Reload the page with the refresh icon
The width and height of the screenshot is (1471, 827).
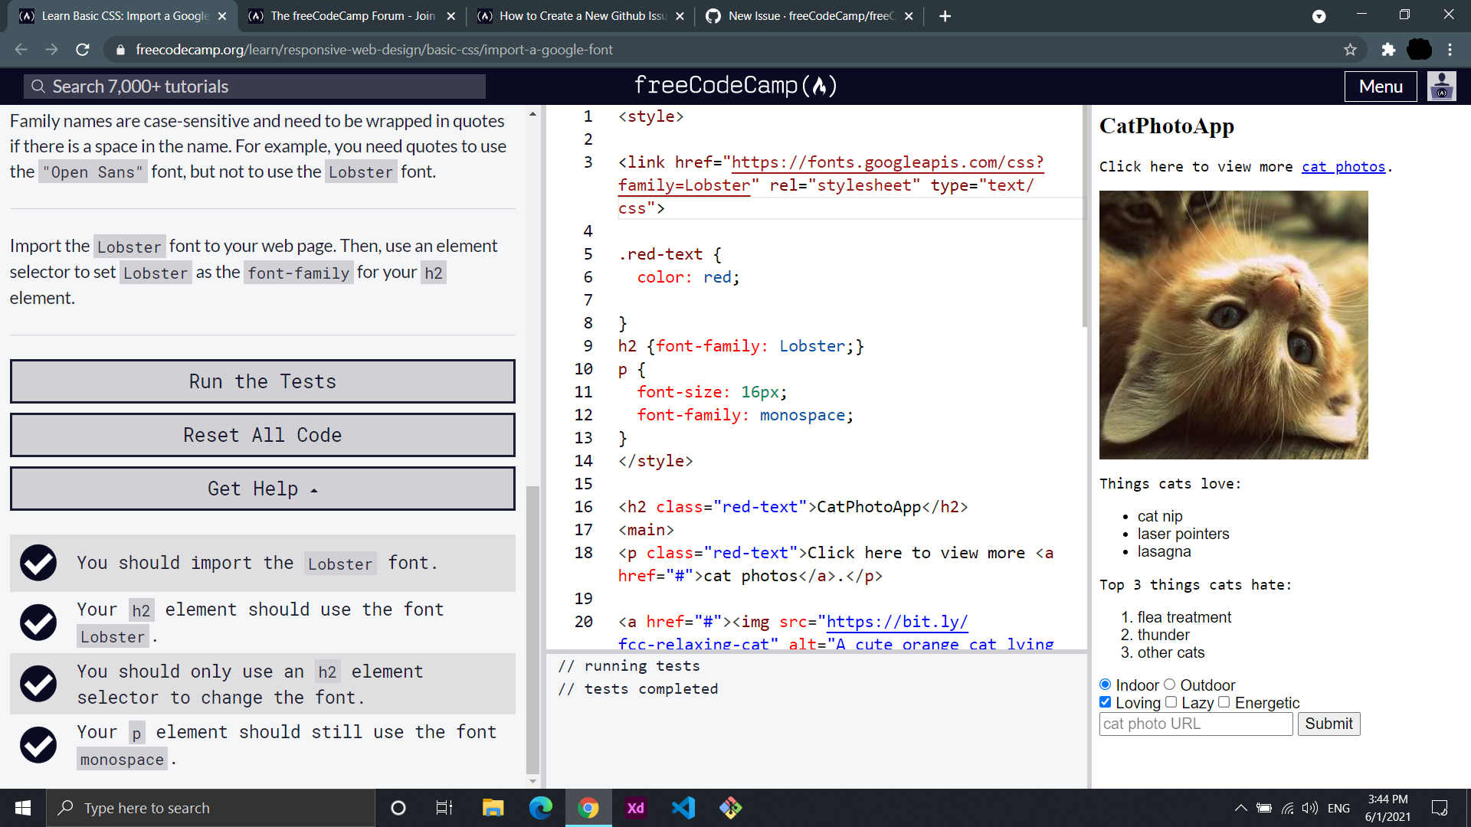[83, 49]
